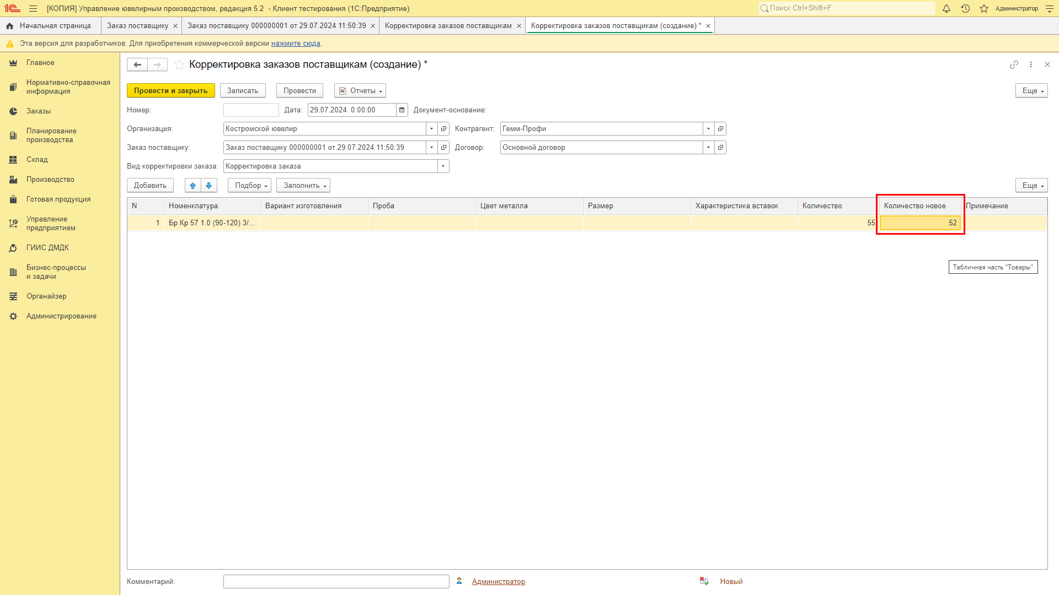Image resolution: width=1059 pixels, height=595 pixels.
Task: Open Администрирование section in sidebar
Action: pos(61,316)
